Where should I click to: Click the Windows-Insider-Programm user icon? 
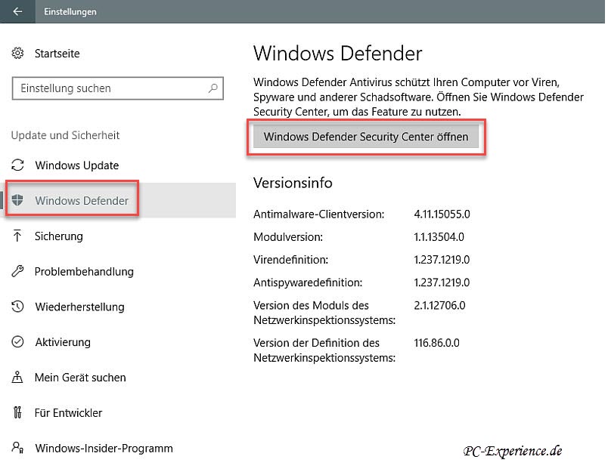click(17, 448)
